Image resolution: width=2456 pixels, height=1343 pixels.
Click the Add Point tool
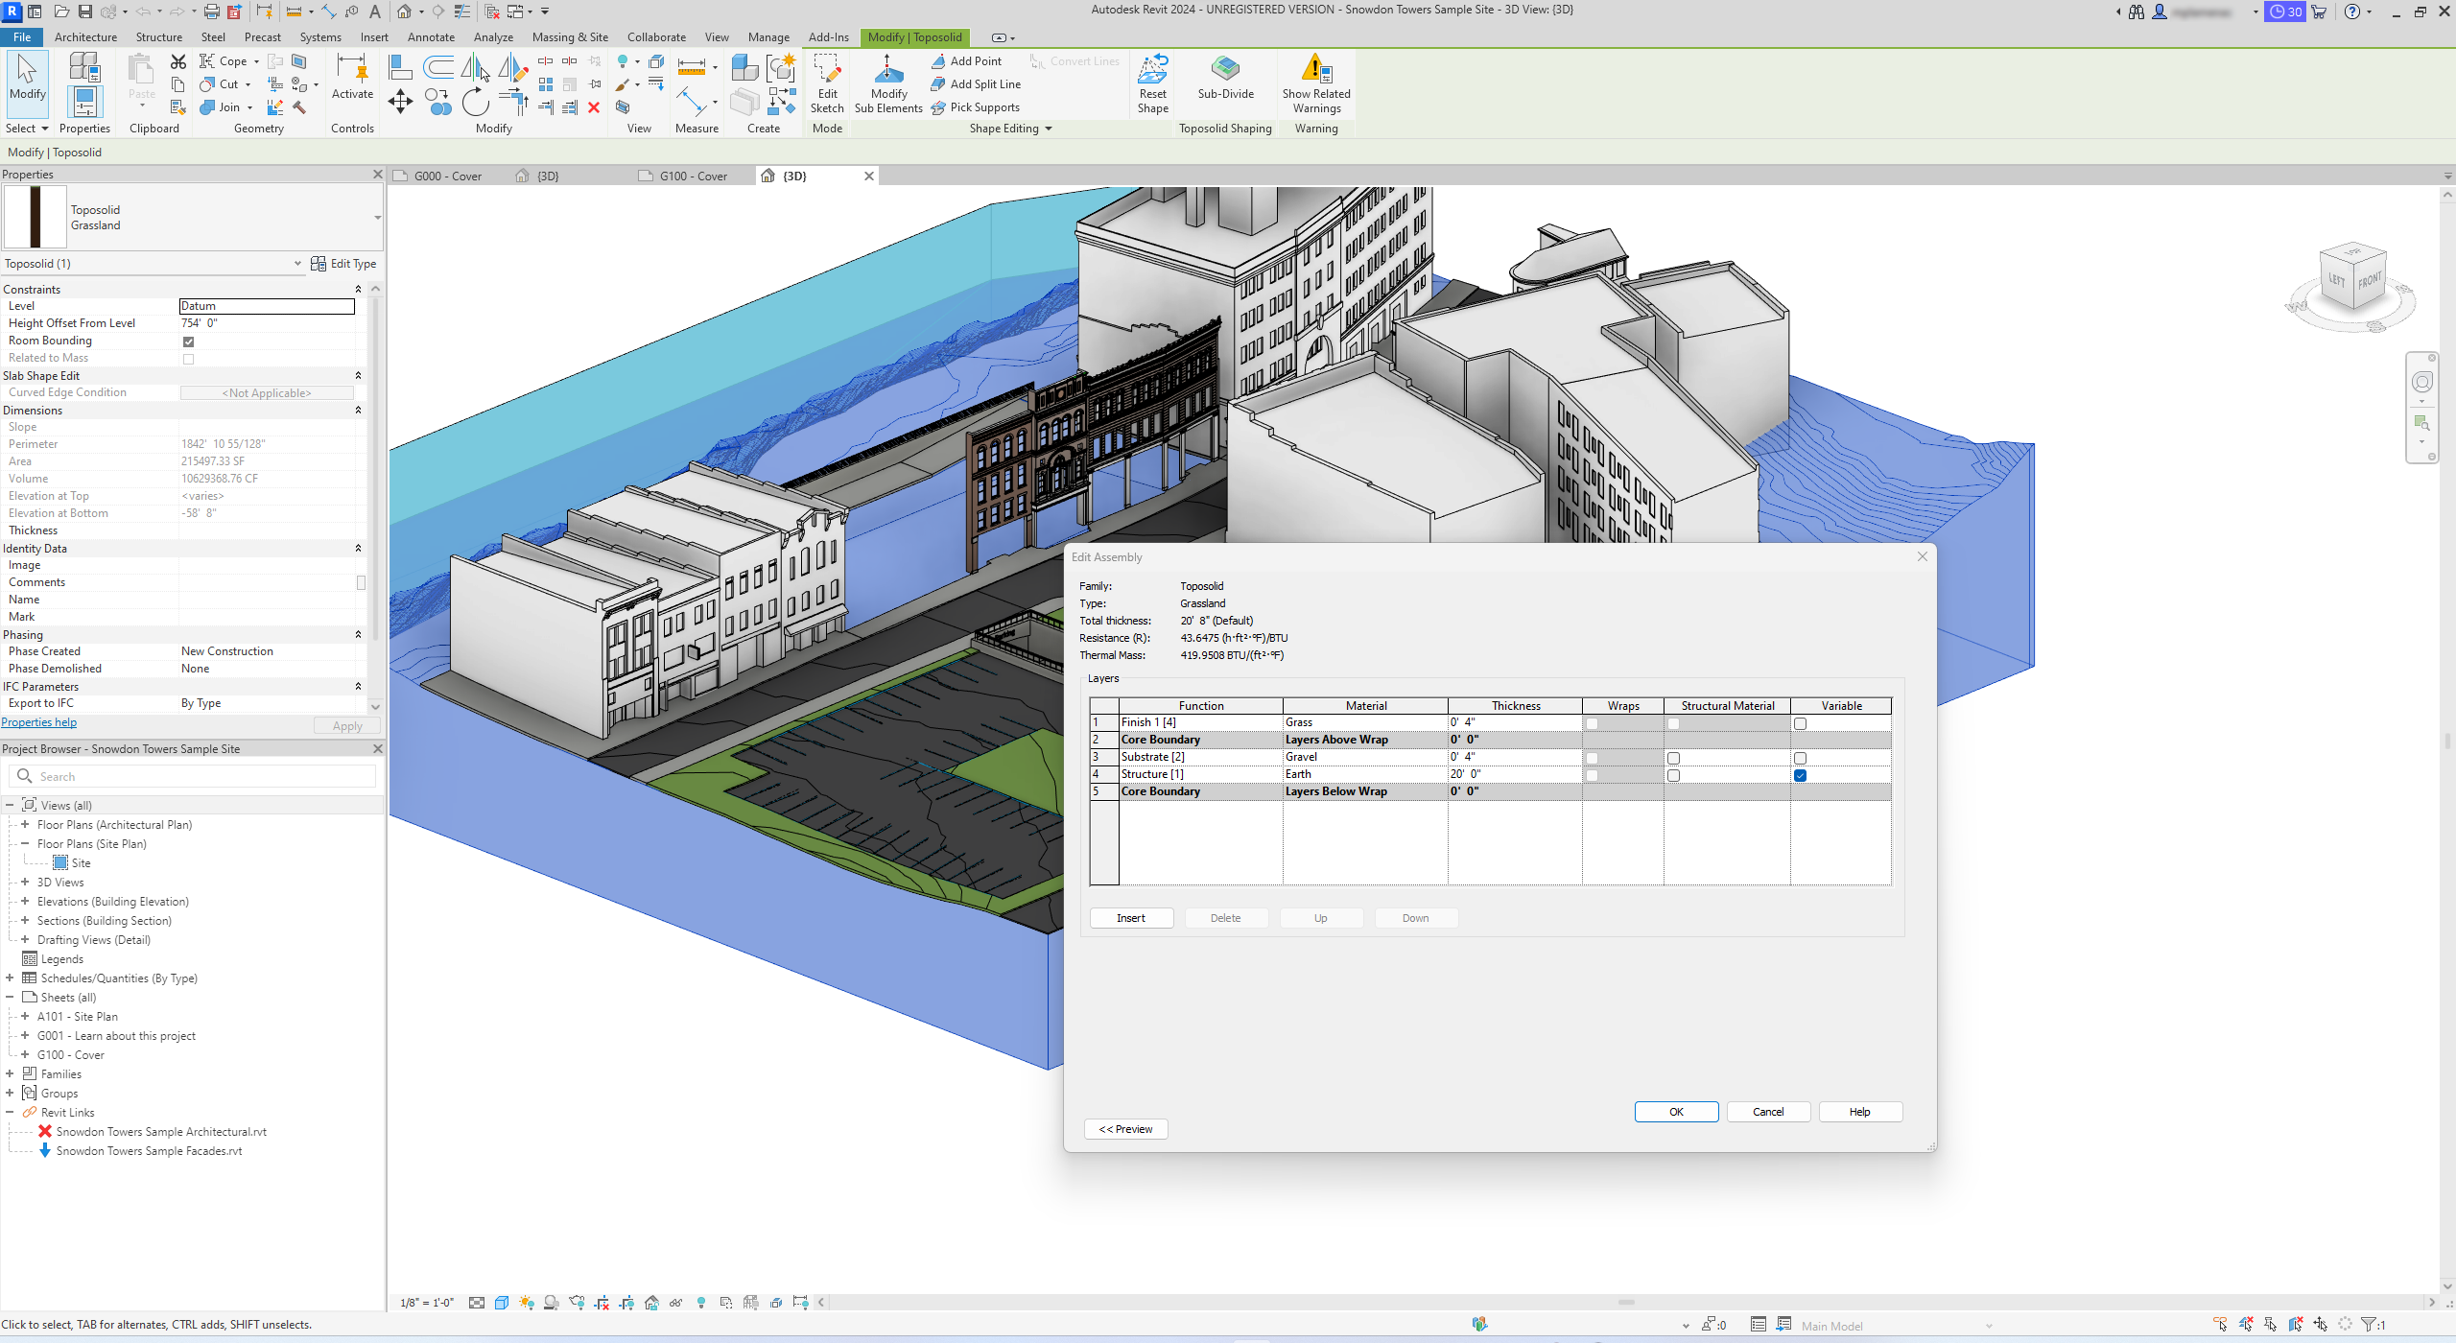(x=965, y=61)
